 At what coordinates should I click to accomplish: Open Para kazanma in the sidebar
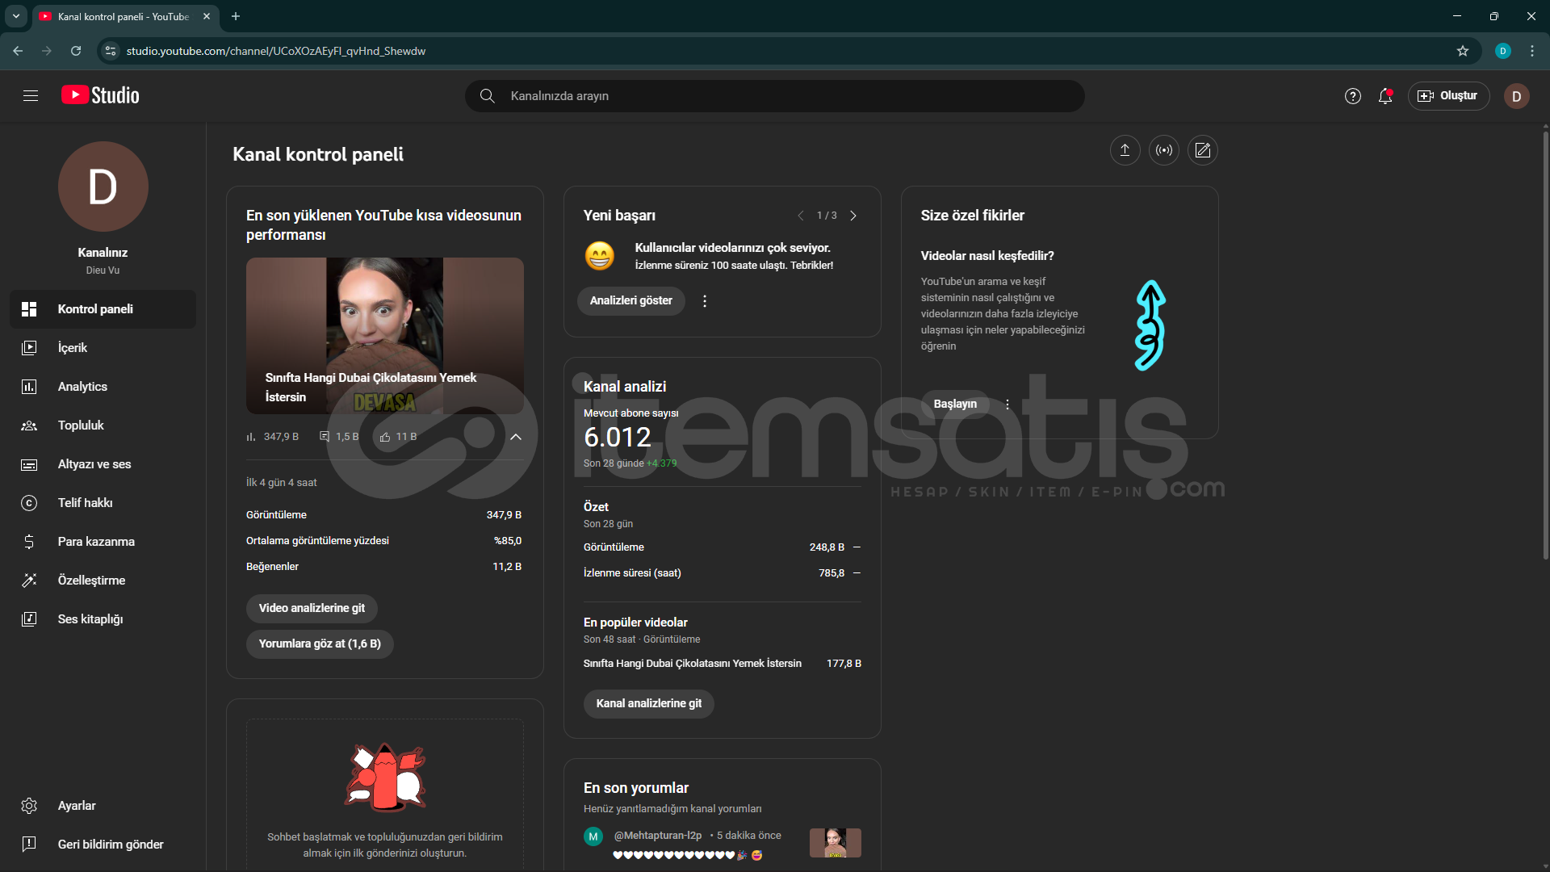coord(103,542)
